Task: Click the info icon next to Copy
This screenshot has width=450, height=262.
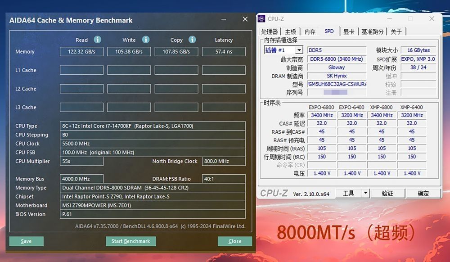Action: click(192, 40)
